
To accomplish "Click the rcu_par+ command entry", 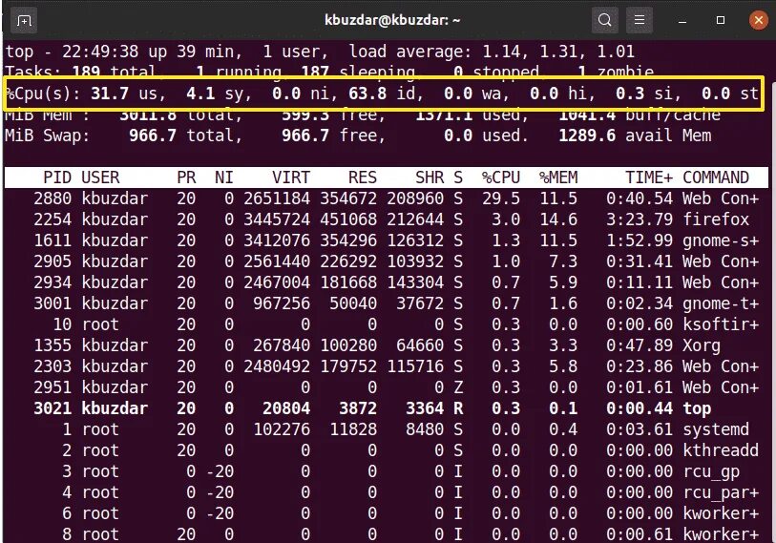I will pos(721,492).
